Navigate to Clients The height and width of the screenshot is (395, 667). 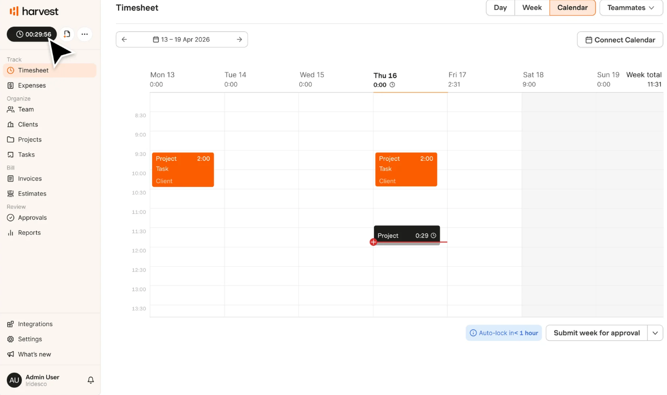click(x=50, y=125)
